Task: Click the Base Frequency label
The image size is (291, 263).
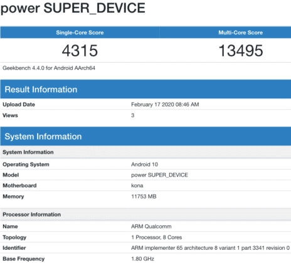Action: point(24,259)
